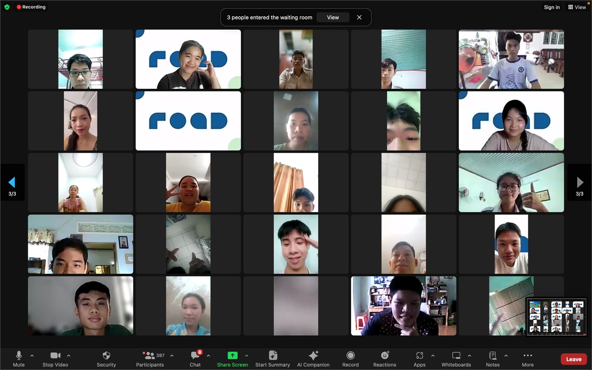
Task: Expand video options arrow beside Stop Video
Action: click(68, 356)
